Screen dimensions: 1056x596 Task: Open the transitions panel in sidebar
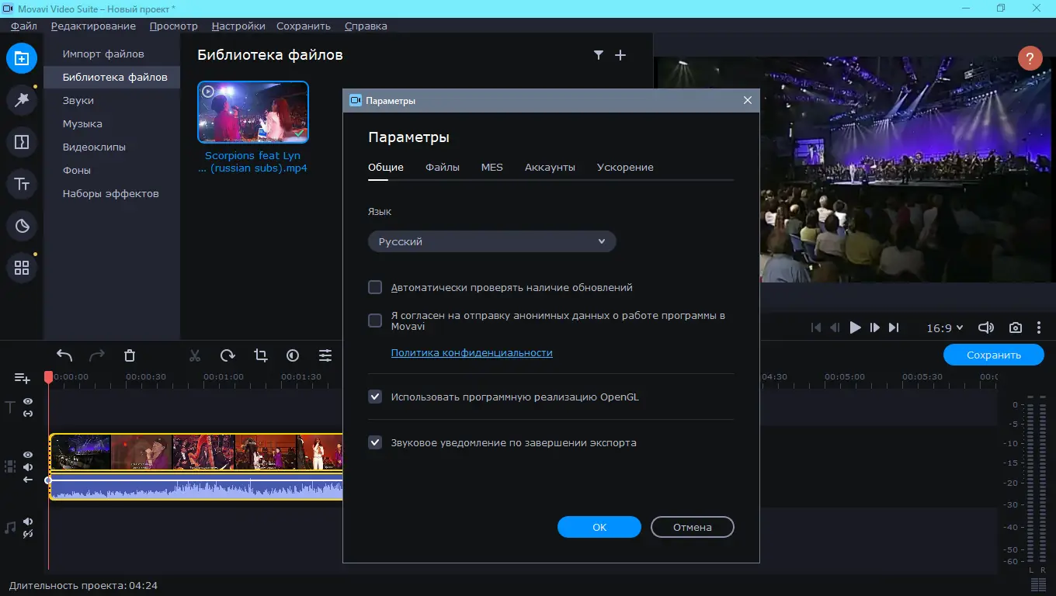click(22, 142)
